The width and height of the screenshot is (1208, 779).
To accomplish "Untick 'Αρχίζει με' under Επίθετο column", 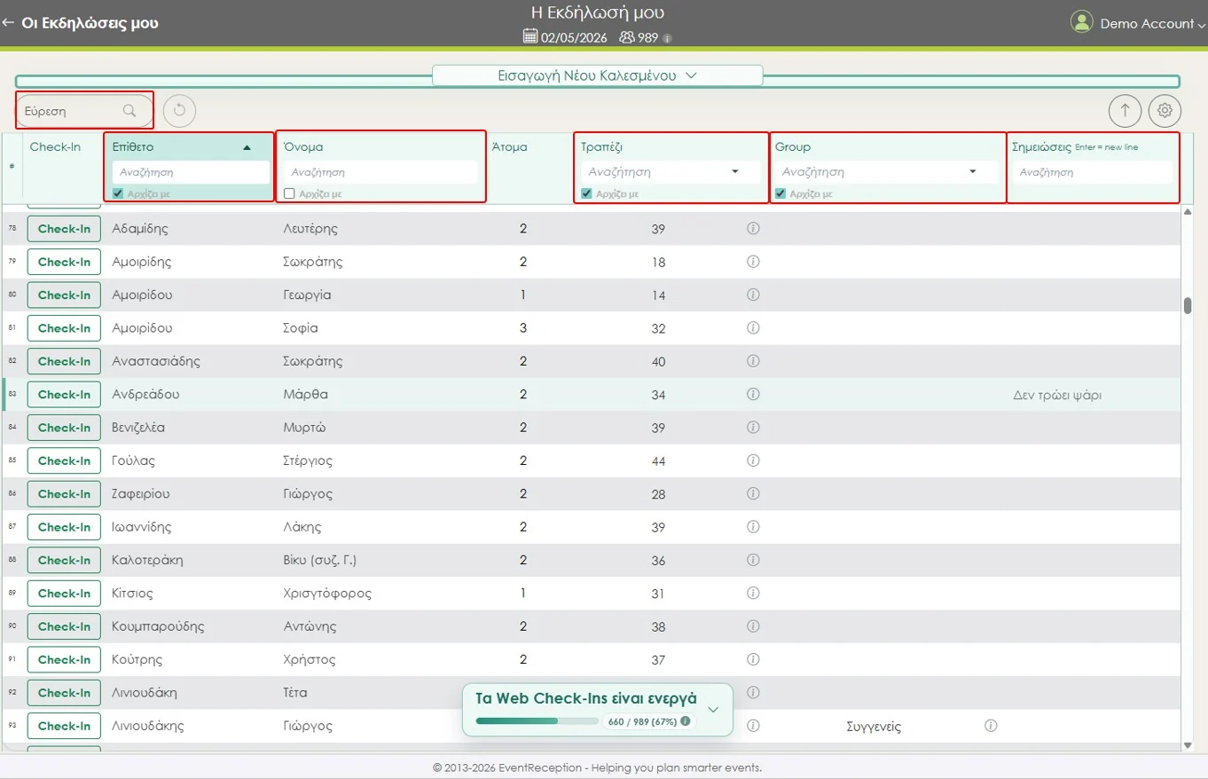I will 118,193.
